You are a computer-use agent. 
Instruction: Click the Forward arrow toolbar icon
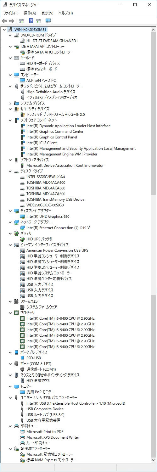pyautogui.click(x=12, y=21)
